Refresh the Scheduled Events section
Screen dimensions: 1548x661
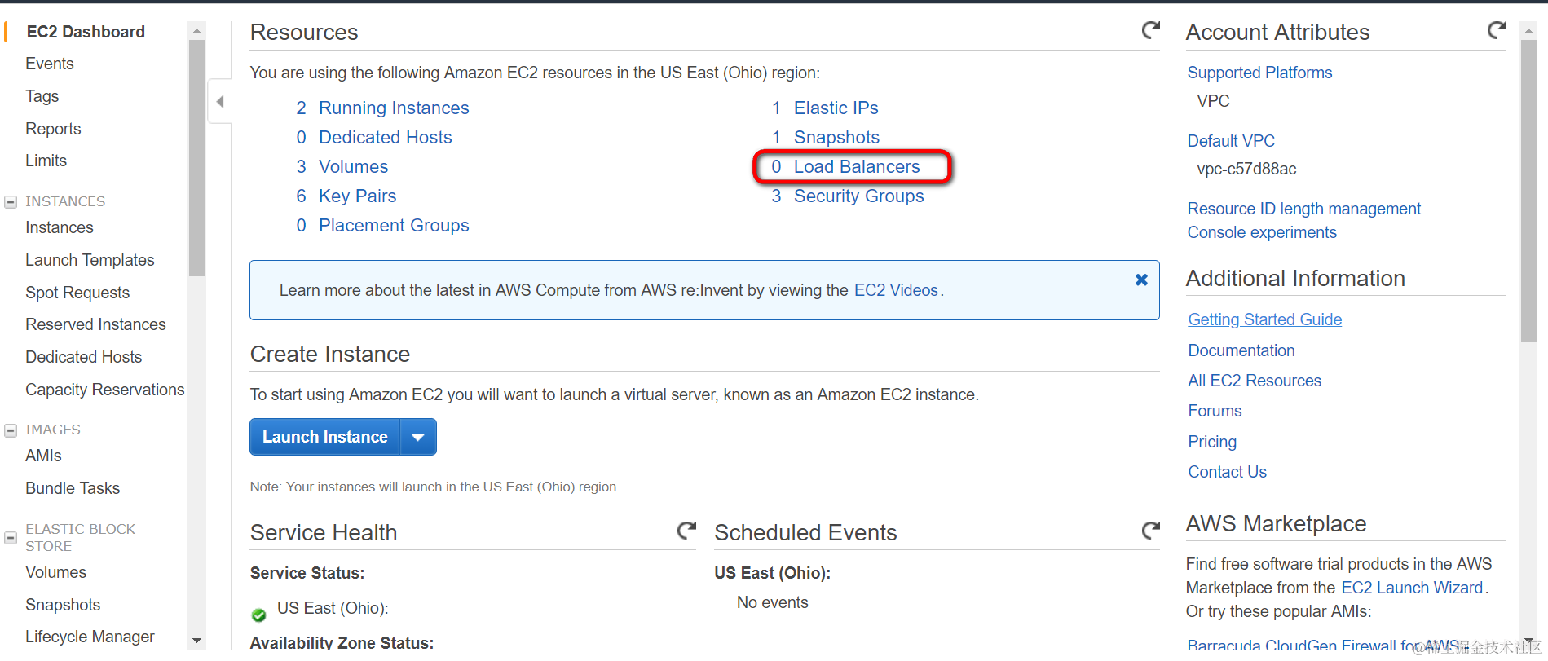tap(1150, 531)
